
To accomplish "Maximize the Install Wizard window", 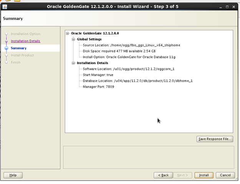I will [x=227, y=7].
